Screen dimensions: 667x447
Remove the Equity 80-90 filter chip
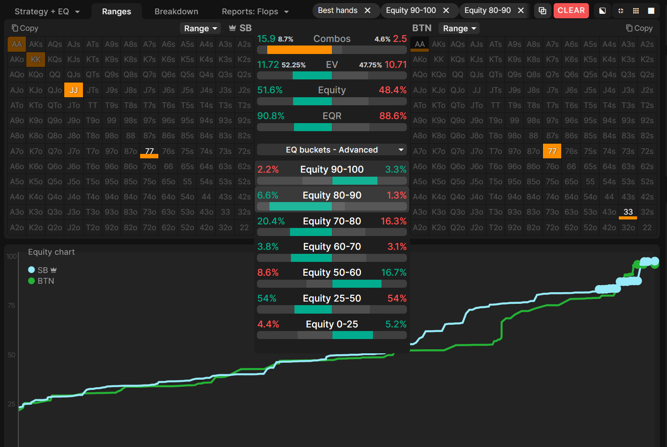pyautogui.click(x=521, y=10)
